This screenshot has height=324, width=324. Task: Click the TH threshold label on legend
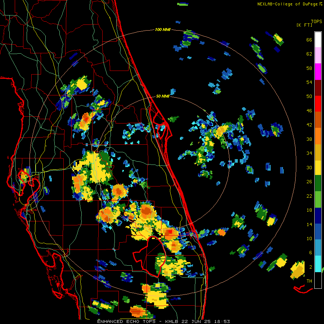[309, 281]
